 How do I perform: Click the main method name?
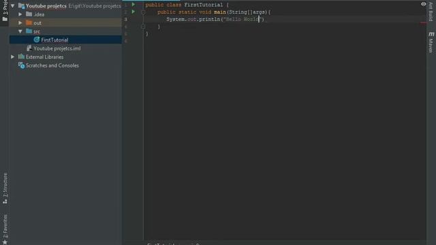point(219,12)
